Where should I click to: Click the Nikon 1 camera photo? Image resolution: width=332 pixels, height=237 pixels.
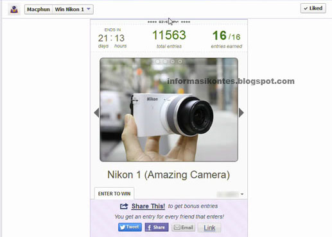tap(169, 110)
